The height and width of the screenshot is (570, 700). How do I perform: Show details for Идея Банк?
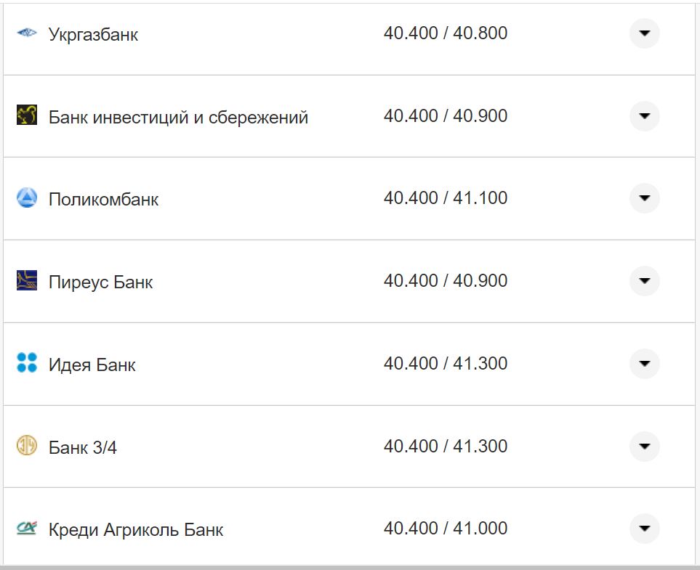[644, 364]
